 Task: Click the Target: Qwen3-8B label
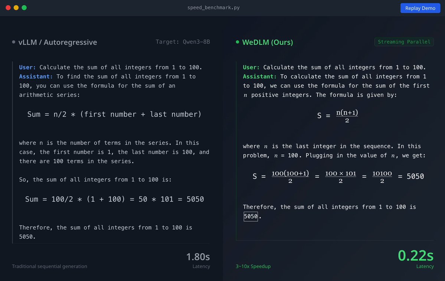click(x=183, y=42)
